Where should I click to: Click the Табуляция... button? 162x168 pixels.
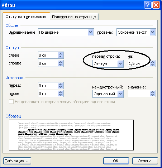pyautogui.click(x=17, y=161)
